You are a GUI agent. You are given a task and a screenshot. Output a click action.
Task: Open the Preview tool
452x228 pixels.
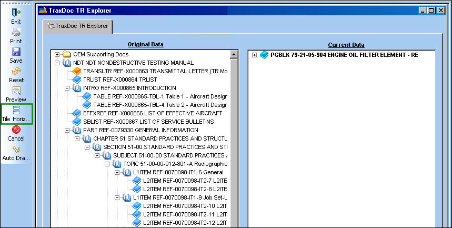[x=16, y=91]
